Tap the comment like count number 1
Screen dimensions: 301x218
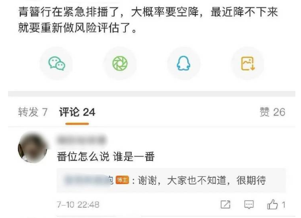click(x=283, y=205)
